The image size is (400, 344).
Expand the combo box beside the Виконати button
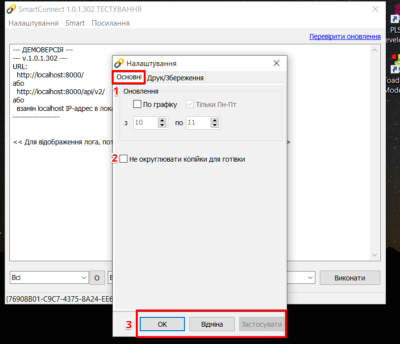(310, 278)
